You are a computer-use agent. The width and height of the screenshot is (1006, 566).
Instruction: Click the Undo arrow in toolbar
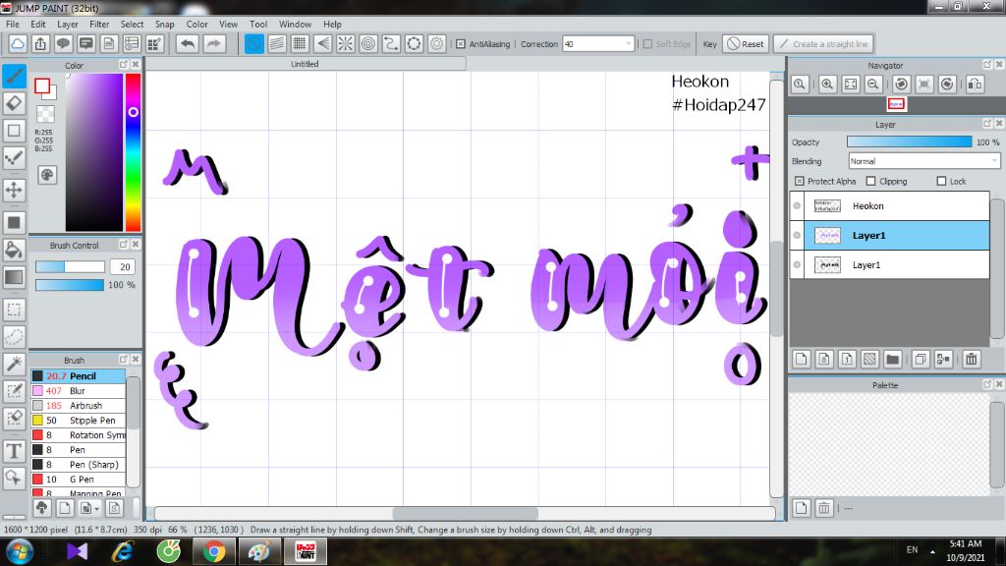pyautogui.click(x=188, y=43)
